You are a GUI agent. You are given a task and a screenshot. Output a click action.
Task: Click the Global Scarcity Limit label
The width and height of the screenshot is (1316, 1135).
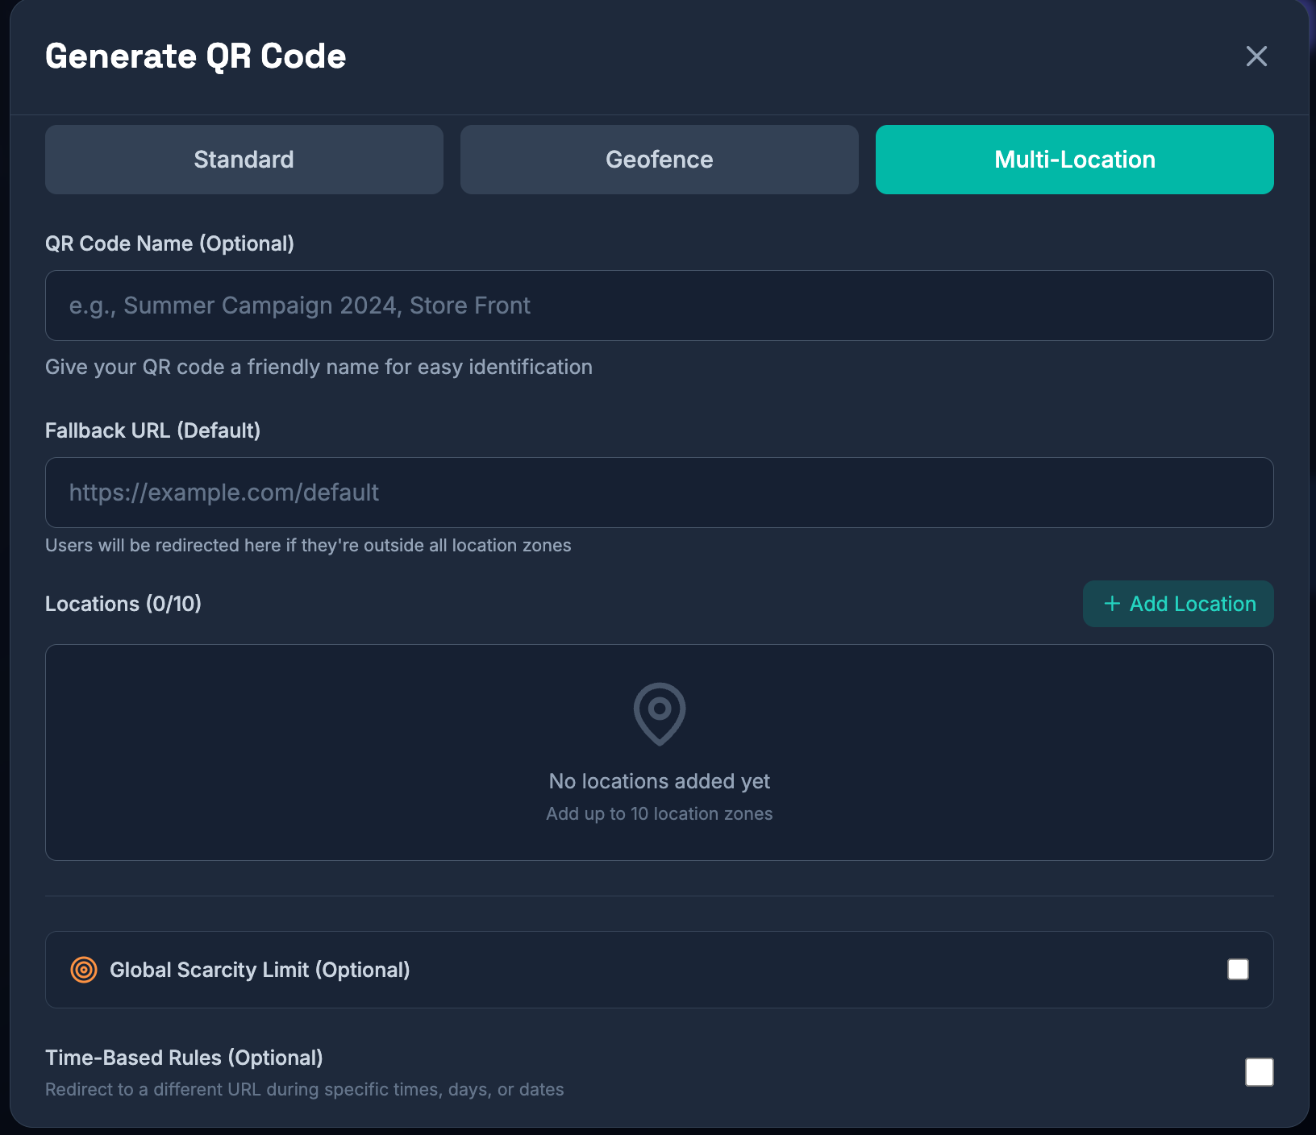point(260,970)
